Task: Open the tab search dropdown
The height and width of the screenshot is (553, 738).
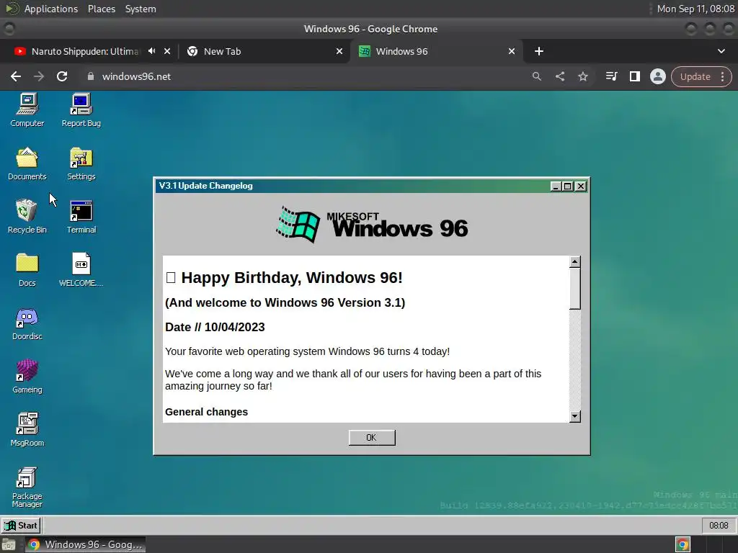Action: click(721, 51)
